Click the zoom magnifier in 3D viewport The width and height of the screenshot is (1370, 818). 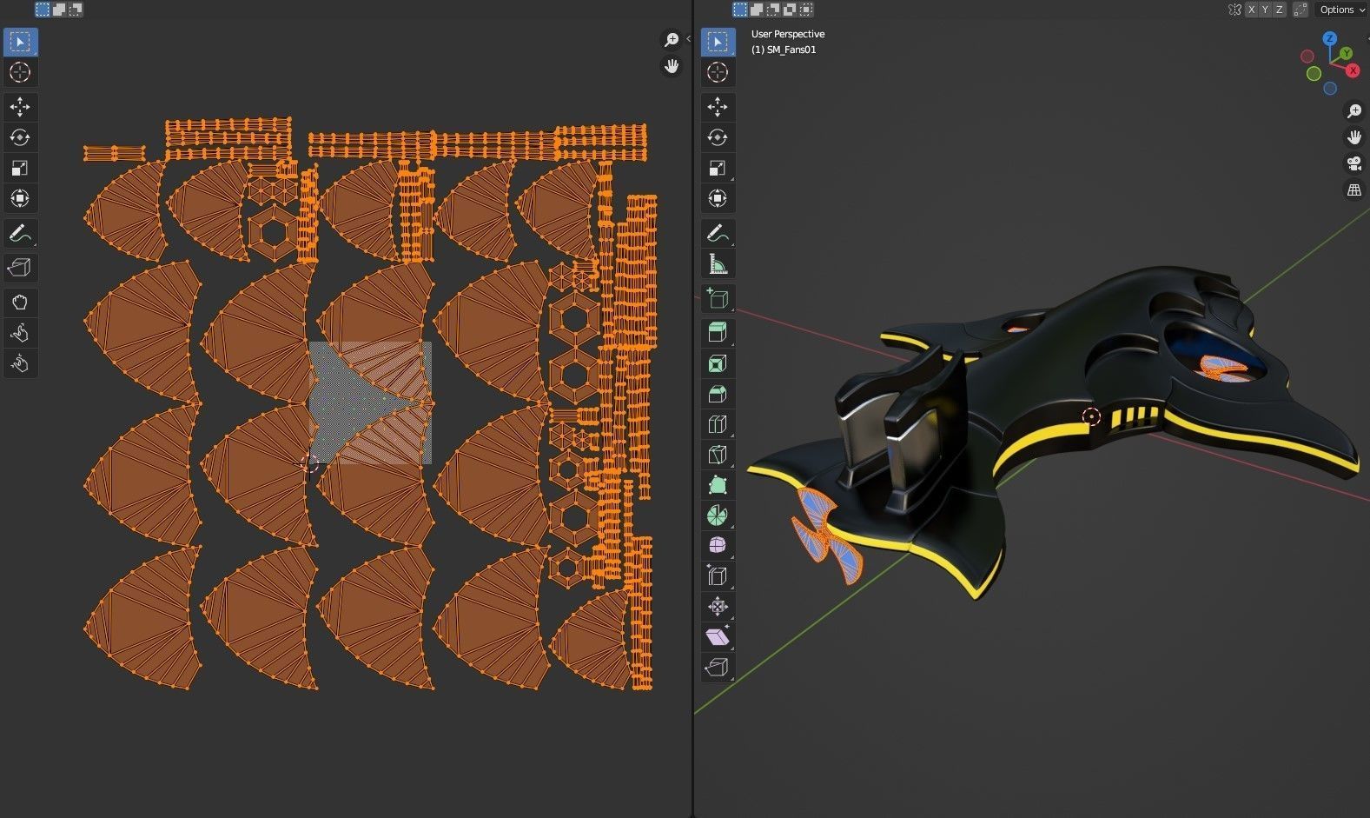pyautogui.click(x=1354, y=110)
